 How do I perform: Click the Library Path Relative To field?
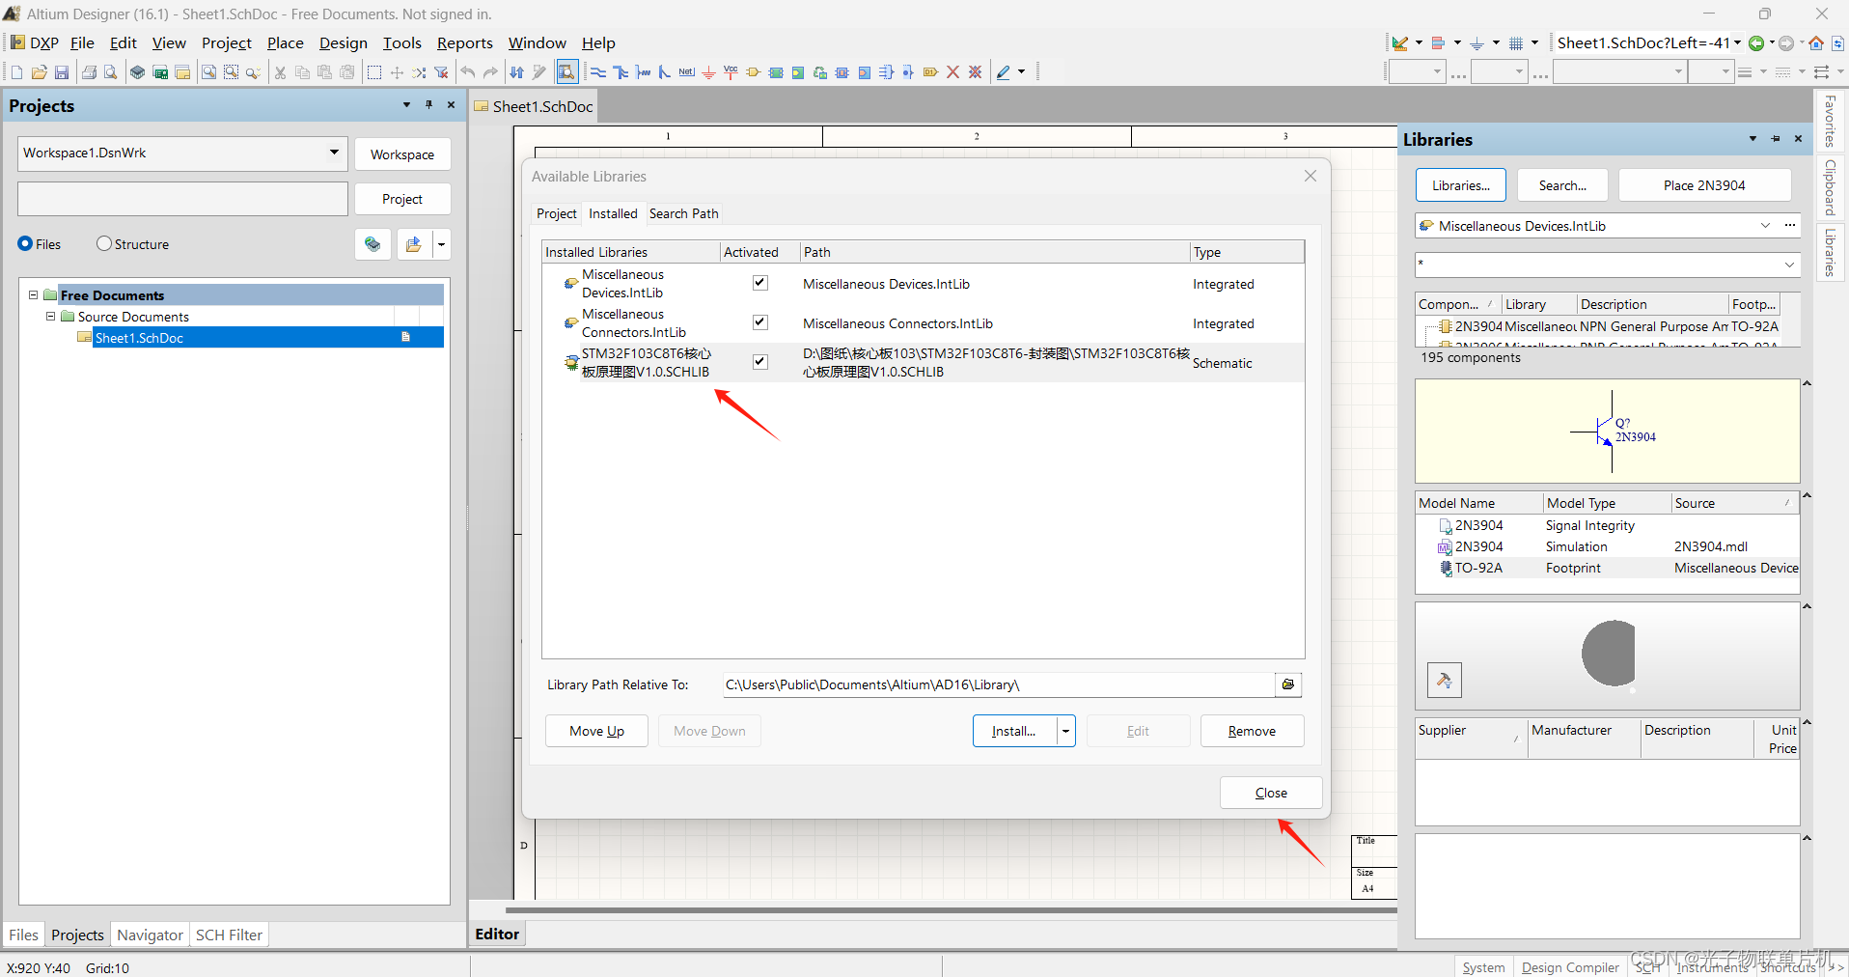pos(999,684)
